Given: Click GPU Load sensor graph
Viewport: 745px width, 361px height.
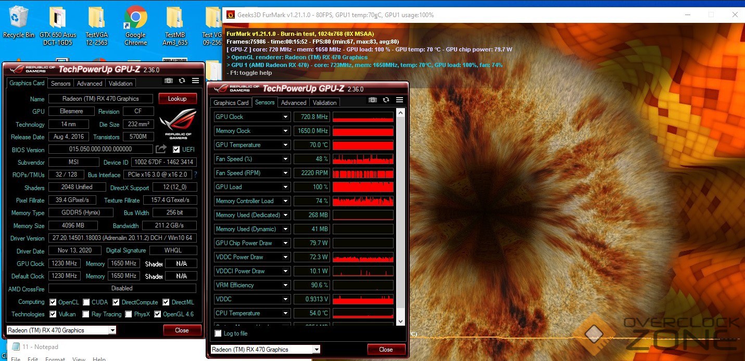Looking at the screenshot, I should 363,187.
